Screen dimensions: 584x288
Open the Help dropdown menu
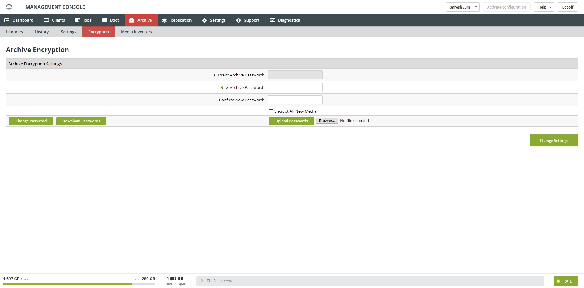click(544, 7)
